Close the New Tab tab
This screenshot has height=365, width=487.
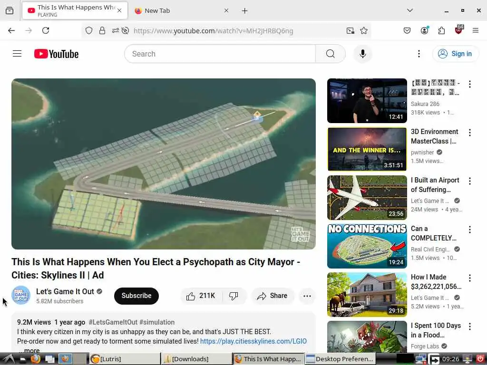click(226, 10)
